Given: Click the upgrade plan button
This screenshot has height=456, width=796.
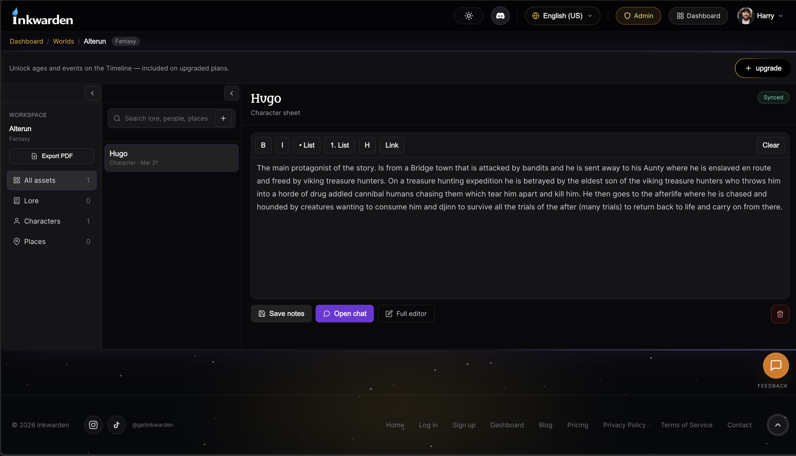Looking at the screenshot, I should click(762, 68).
